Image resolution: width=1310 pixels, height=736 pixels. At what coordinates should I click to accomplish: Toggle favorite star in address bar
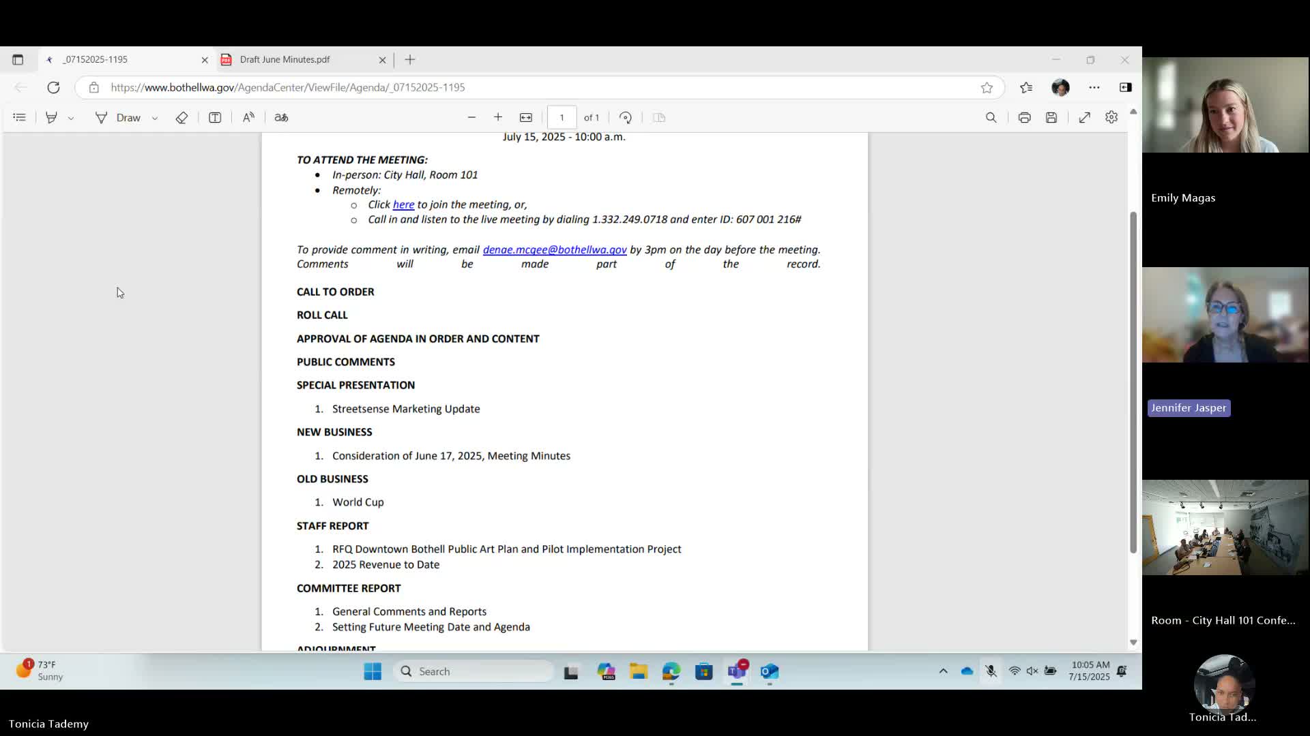[987, 87]
